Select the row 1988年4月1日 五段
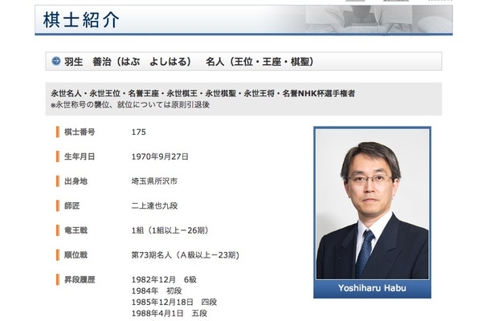 point(169,313)
